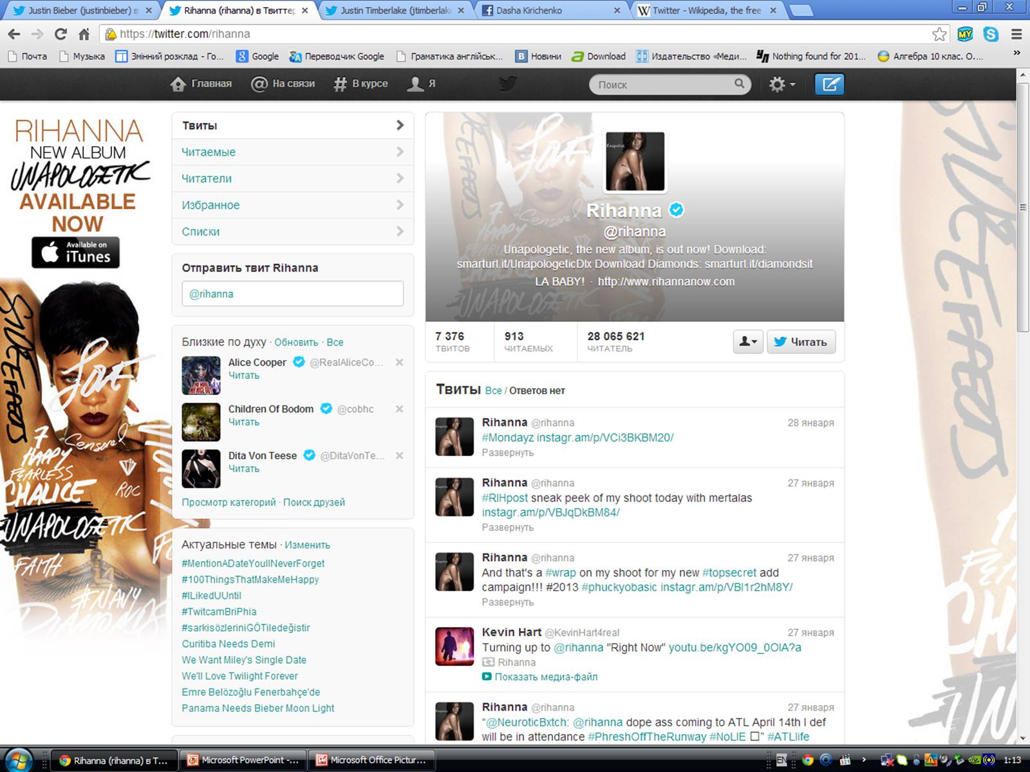Dismiss the Alice Cooper suggestion
Screen dimensions: 1030x772
(x=399, y=362)
